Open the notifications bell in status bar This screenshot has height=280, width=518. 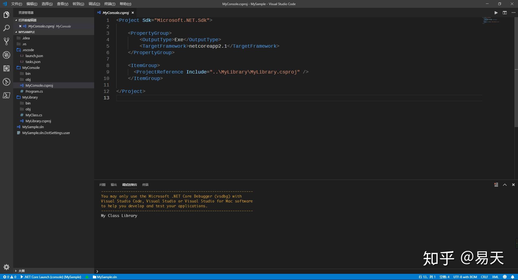[x=513, y=277]
